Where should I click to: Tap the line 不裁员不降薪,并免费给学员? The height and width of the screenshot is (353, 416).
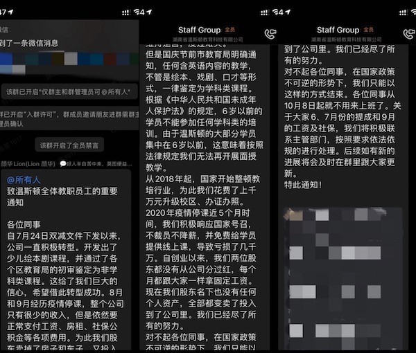coord(201,236)
